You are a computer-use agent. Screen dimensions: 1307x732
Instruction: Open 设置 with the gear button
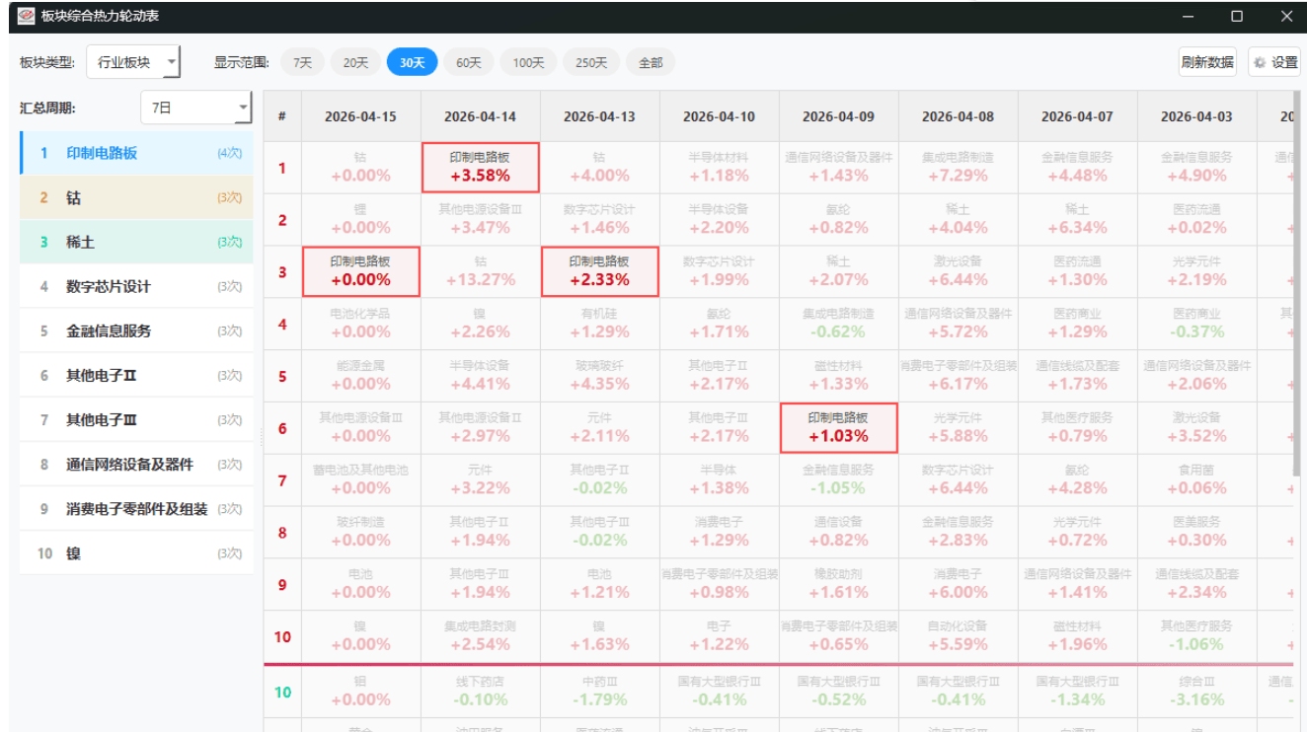click(1274, 62)
